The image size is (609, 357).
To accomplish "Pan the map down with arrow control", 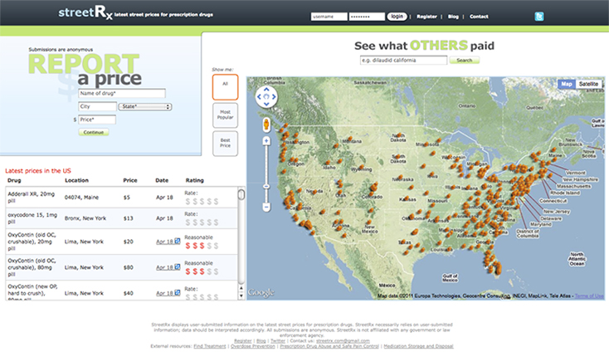I will click(x=266, y=104).
